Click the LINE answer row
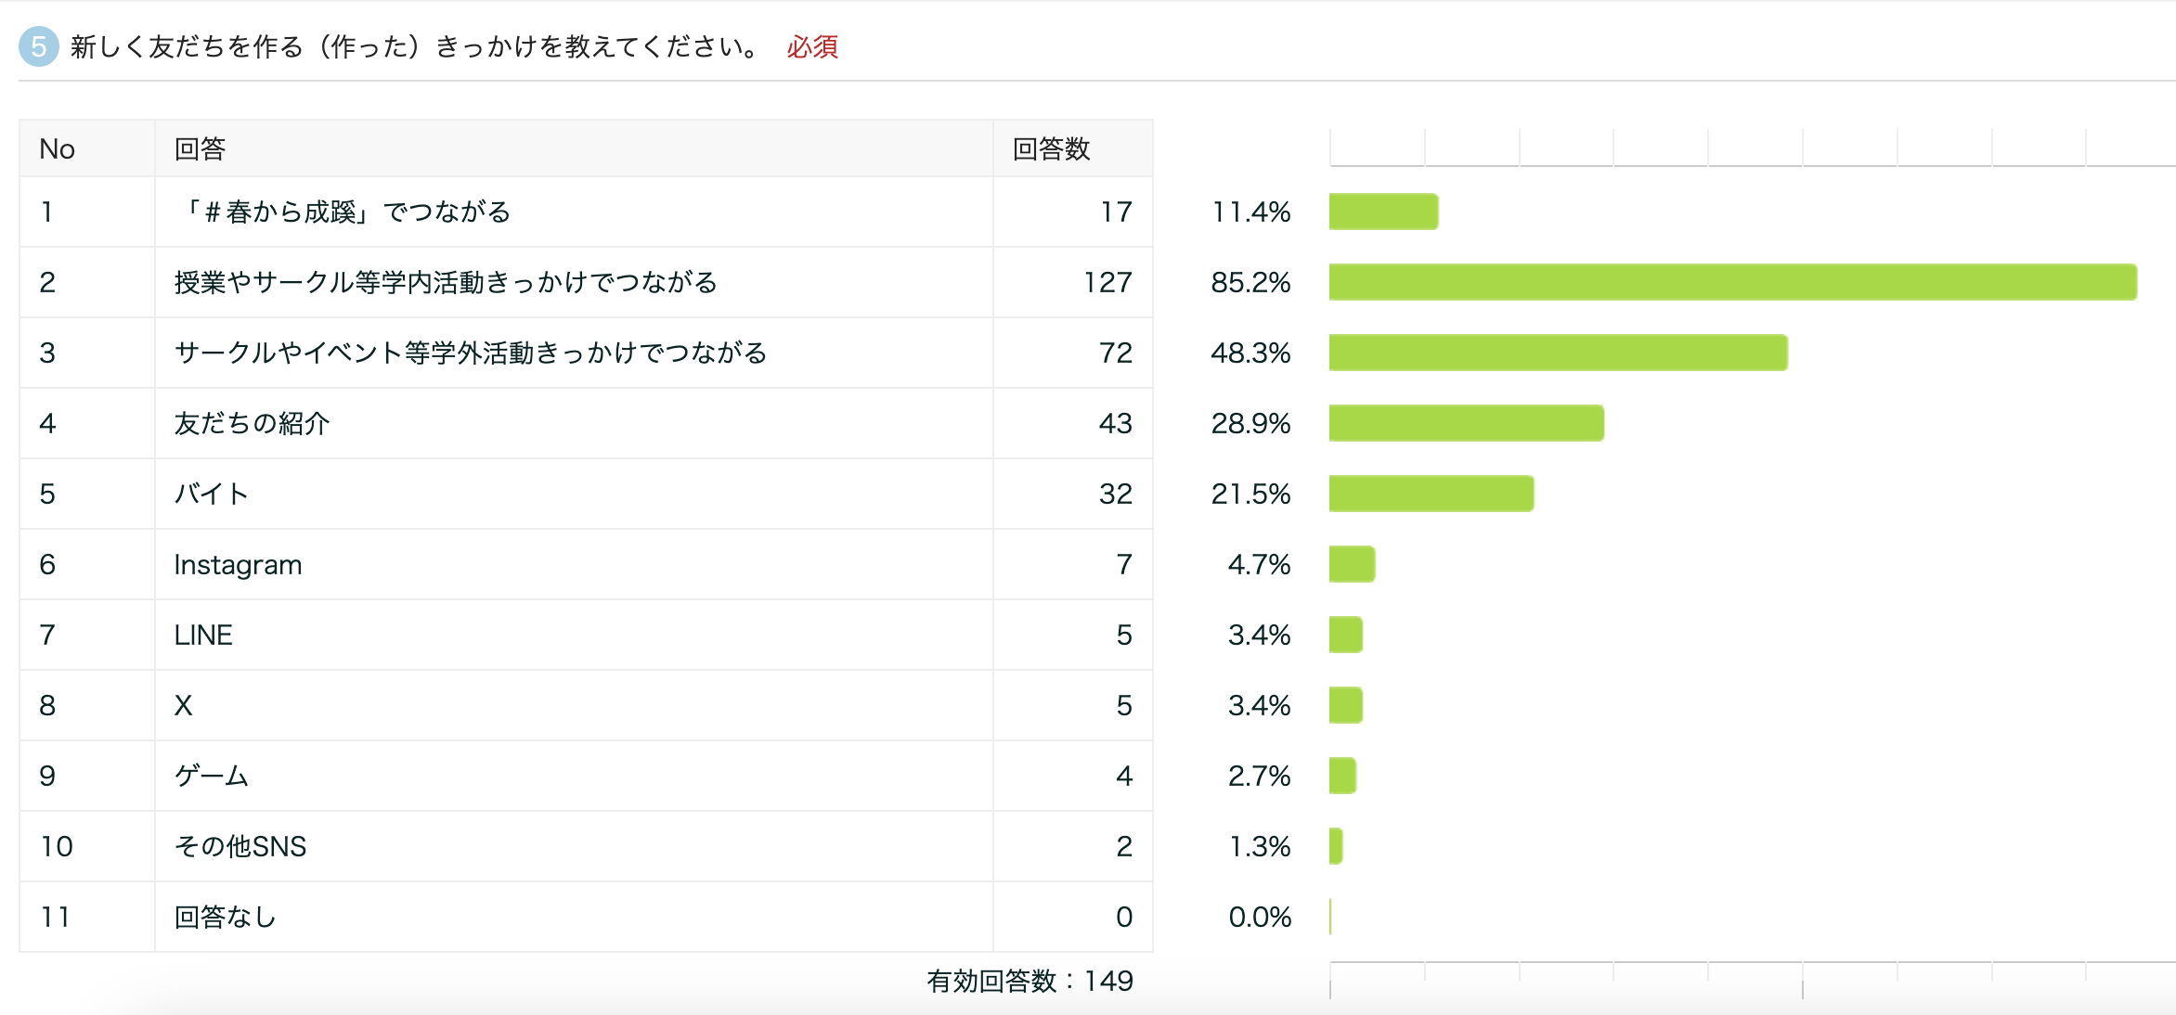2176x1015 pixels. (203, 635)
